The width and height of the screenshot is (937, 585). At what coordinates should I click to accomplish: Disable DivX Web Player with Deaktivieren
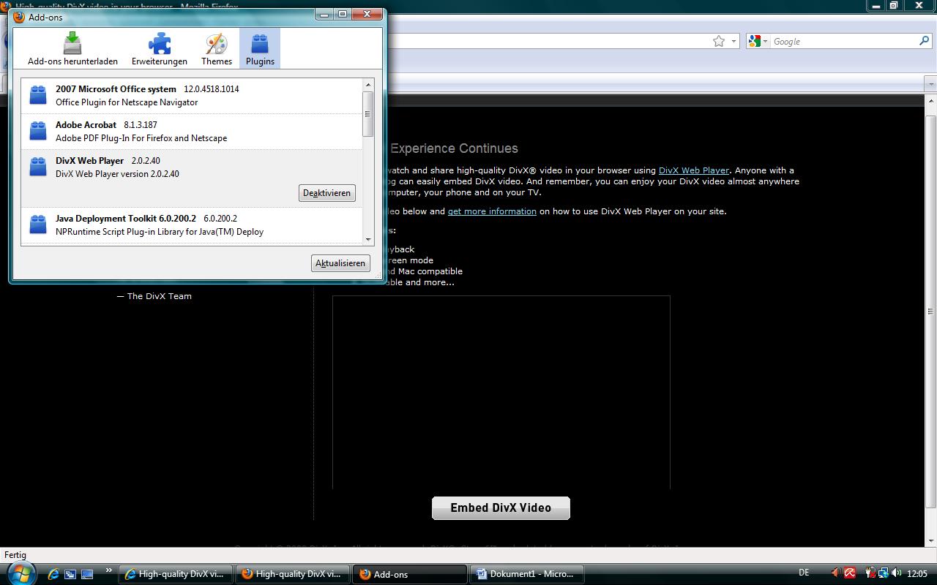click(327, 193)
